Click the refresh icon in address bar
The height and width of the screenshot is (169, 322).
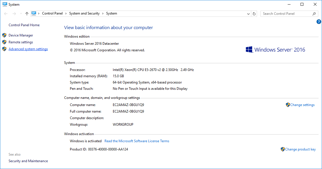coord(254,13)
